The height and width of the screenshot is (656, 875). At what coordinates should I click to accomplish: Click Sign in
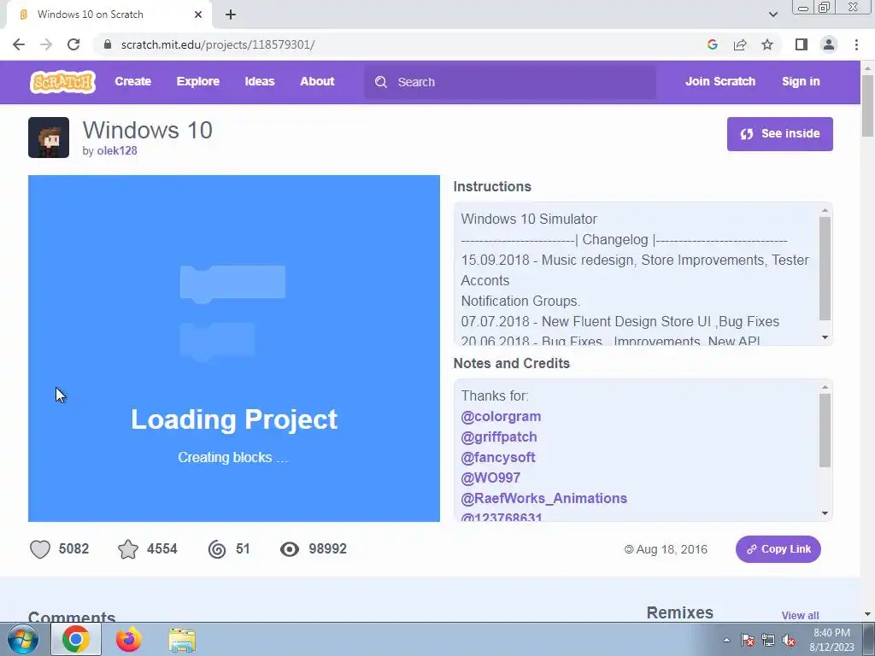click(801, 81)
